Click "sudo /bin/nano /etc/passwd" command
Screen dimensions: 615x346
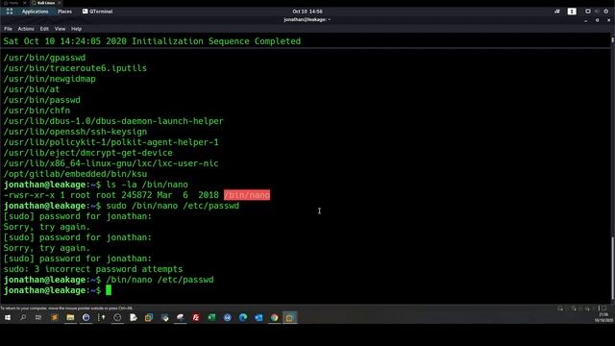(x=173, y=206)
